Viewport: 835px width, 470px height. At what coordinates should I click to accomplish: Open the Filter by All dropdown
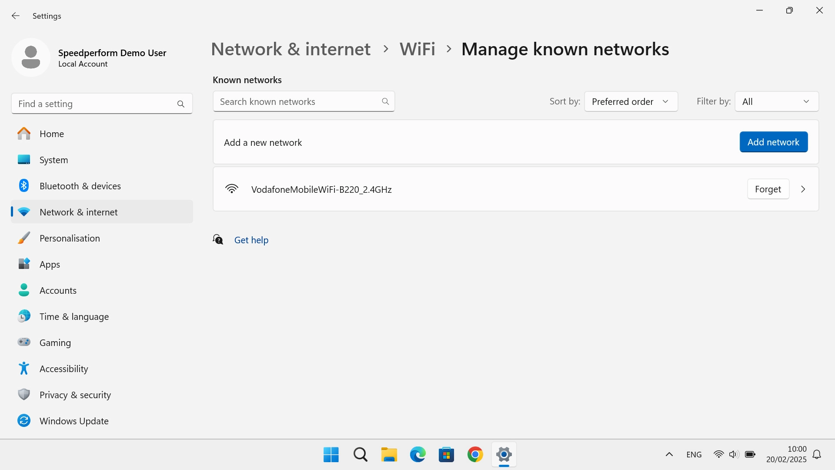776,101
